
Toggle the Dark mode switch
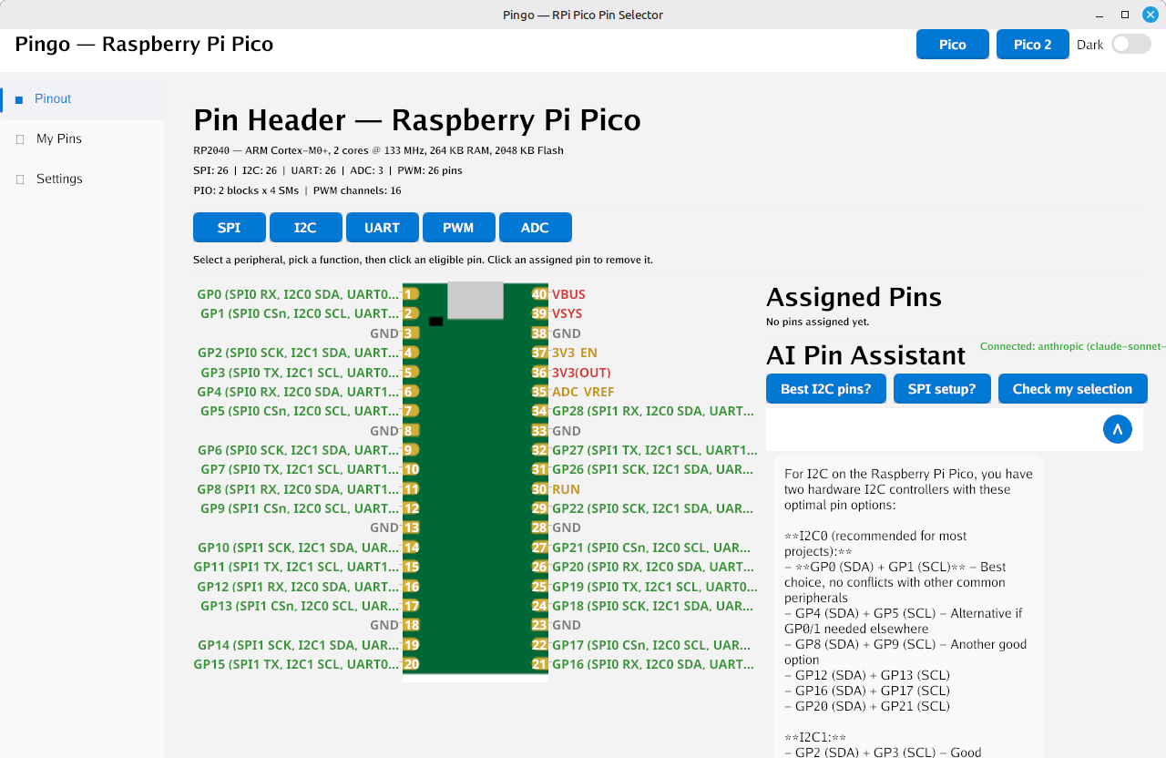pyautogui.click(x=1130, y=44)
